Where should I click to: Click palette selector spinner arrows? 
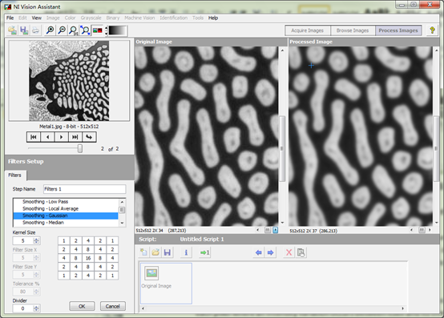point(107,30)
